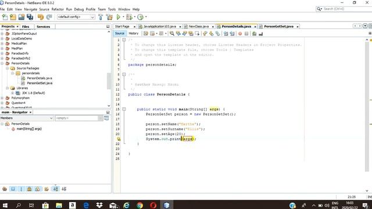This screenshot has height=209, width=372.
Task: Click the Redo toolbar icon
Action: (x=49, y=17)
